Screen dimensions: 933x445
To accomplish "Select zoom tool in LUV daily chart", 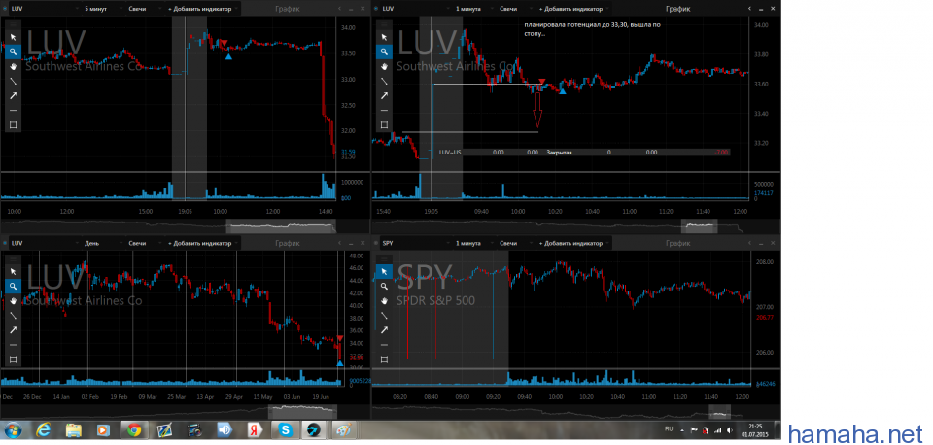I will [13, 287].
